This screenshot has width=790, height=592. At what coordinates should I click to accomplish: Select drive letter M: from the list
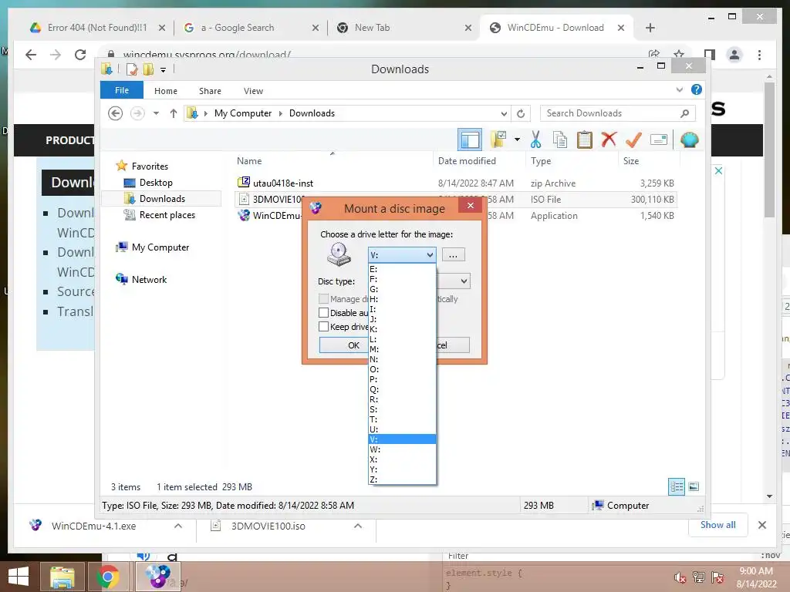click(x=402, y=349)
